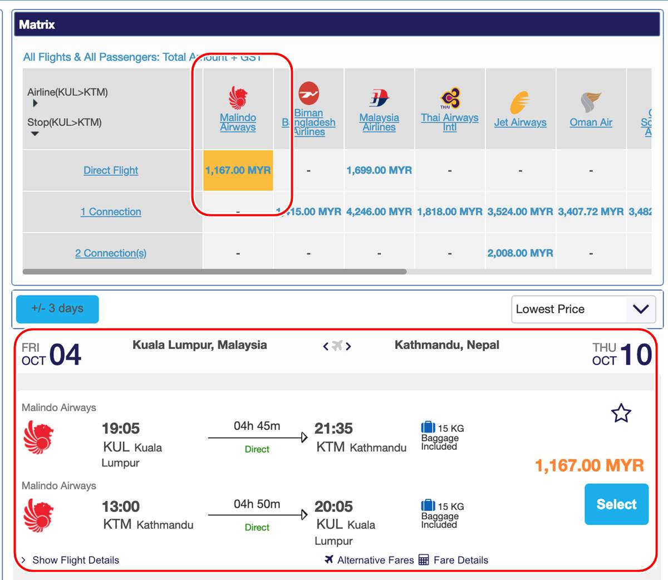
Task: Click the Thai Airways Intl logo
Action: 450,98
